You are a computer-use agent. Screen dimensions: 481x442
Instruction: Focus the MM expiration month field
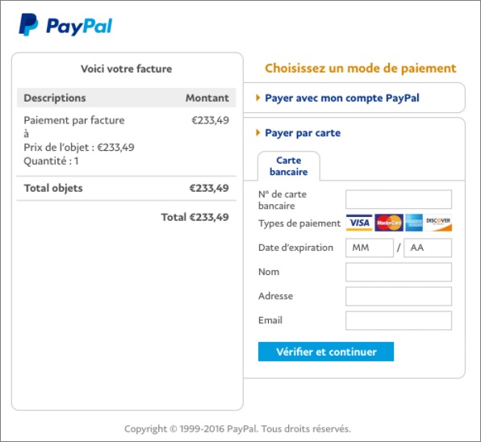coord(370,248)
